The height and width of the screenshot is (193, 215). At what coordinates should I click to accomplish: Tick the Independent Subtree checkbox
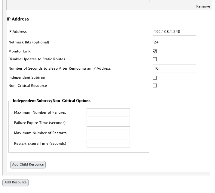click(x=155, y=78)
